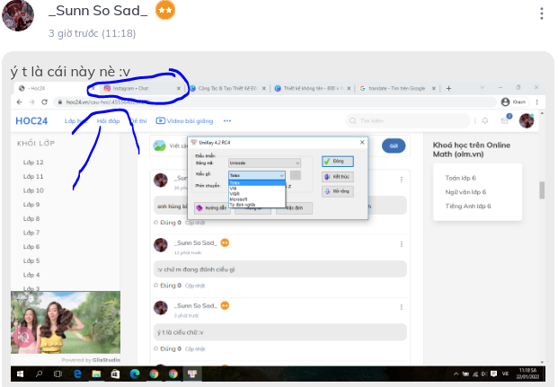Open the Toán lớp 6 course link

(460, 178)
